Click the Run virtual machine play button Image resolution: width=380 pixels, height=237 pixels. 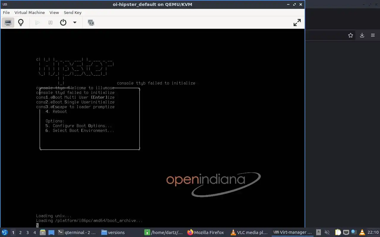pyautogui.click(x=37, y=23)
